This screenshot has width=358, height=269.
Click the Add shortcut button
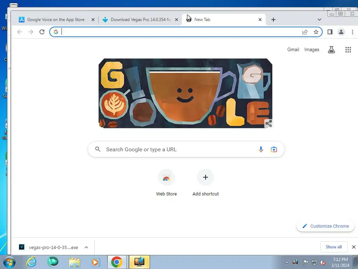click(x=206, y=182)
